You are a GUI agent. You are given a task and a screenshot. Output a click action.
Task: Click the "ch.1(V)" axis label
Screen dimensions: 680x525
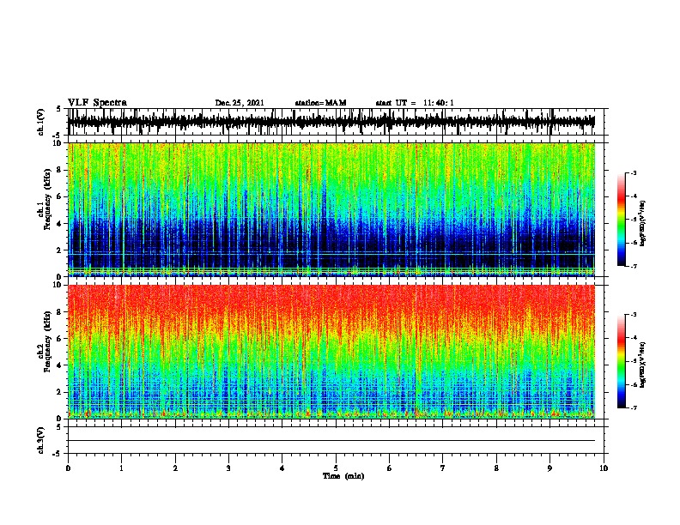coord(41,122)
